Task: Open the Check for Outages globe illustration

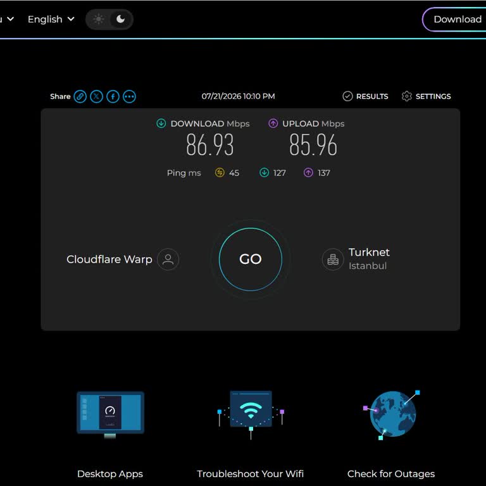Action: coord(392,414)
